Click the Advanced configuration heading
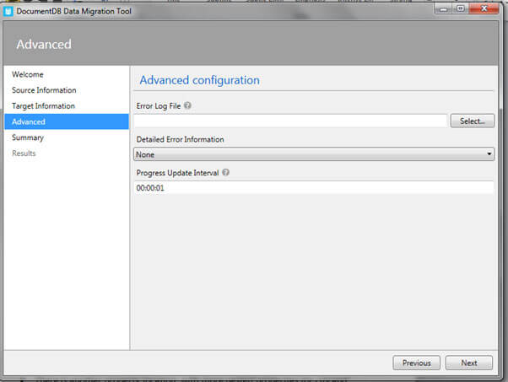508x382 pixels. [199, 80]
